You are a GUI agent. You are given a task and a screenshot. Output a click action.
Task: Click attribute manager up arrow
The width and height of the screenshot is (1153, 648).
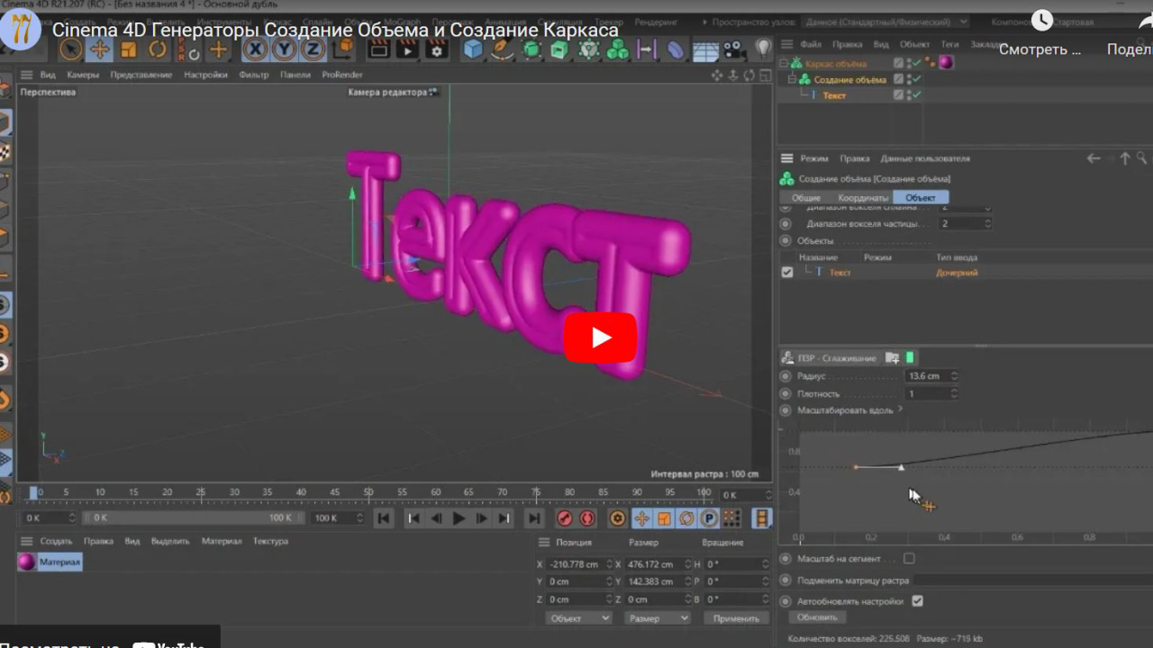coord(1124,158)
